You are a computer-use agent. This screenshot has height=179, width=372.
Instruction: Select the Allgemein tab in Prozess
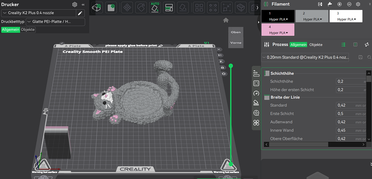[298, 45]
